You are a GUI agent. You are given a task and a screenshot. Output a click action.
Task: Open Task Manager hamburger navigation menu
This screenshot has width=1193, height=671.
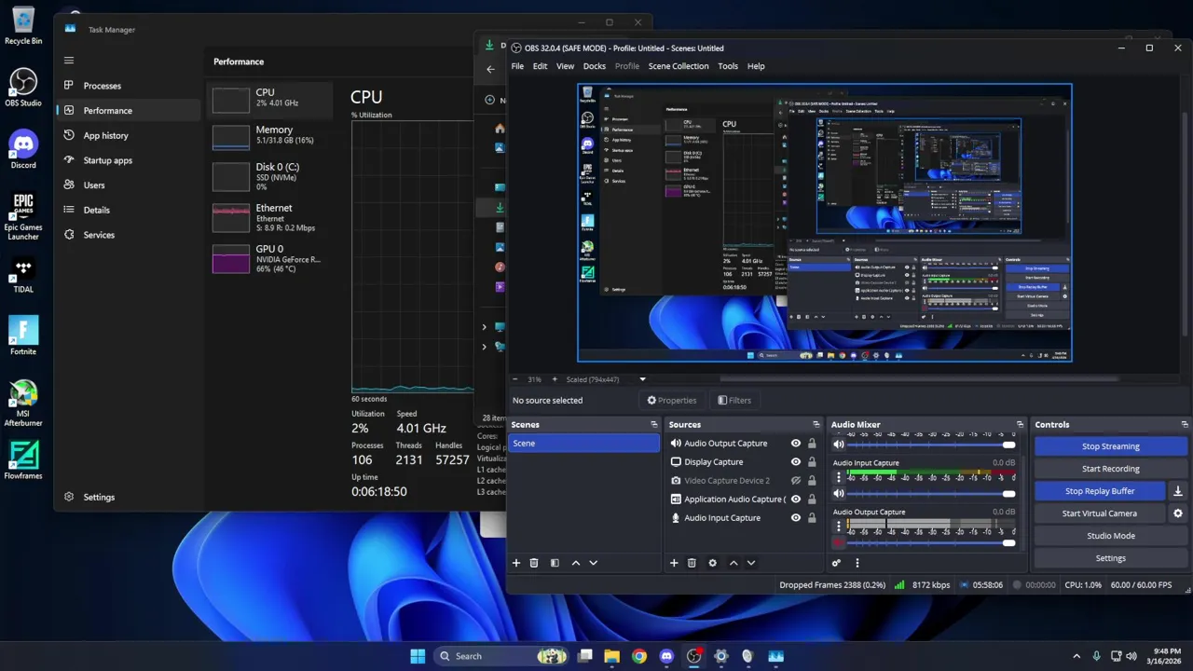(x=69, y=61)
